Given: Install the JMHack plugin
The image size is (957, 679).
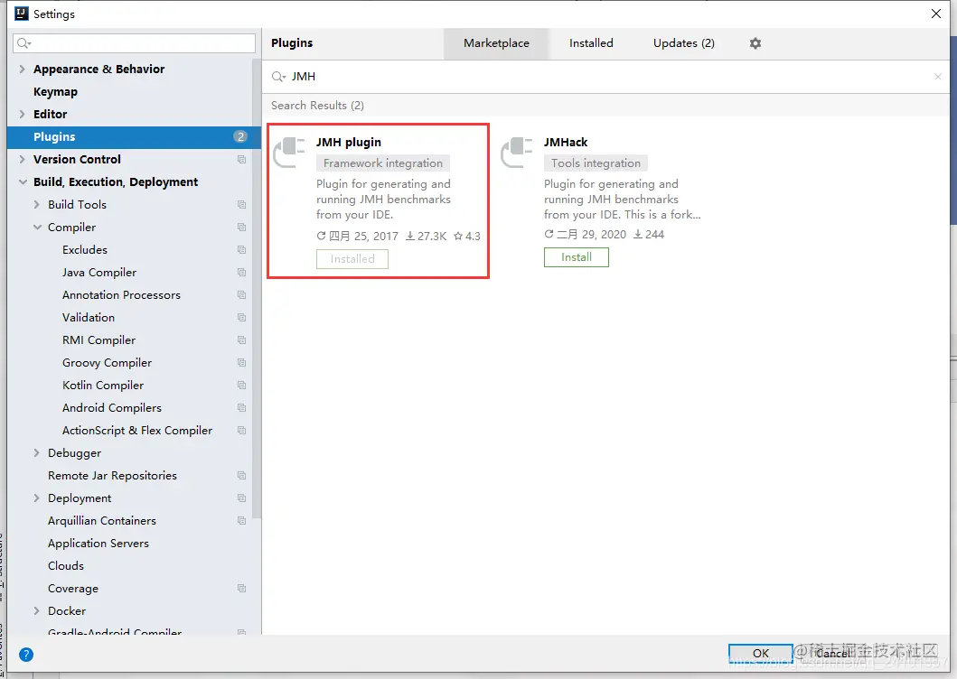Looking at the screenshot, I should (577, 257).
